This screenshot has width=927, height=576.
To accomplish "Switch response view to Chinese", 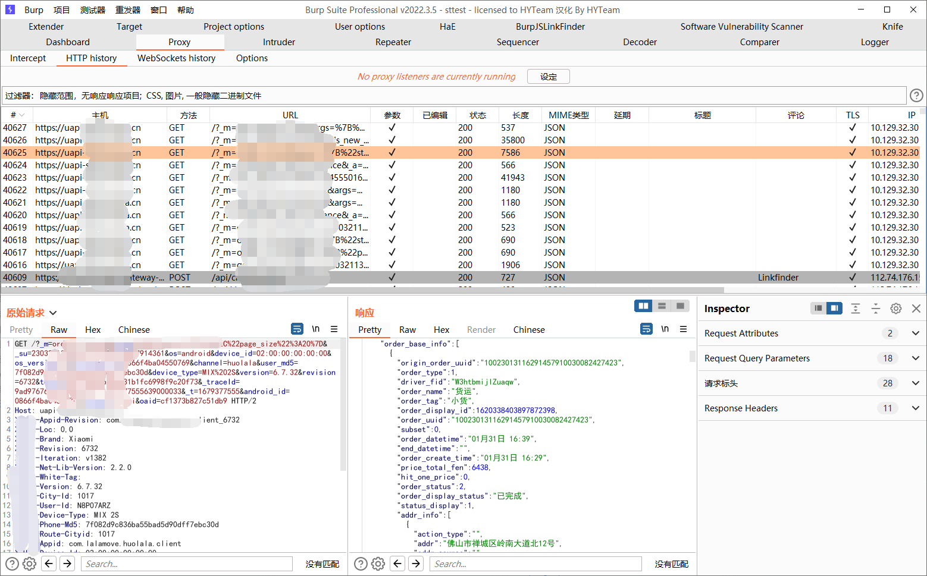I will coord(529,330).
